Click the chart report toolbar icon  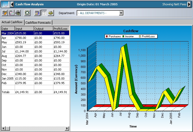(x=11, y=13)
